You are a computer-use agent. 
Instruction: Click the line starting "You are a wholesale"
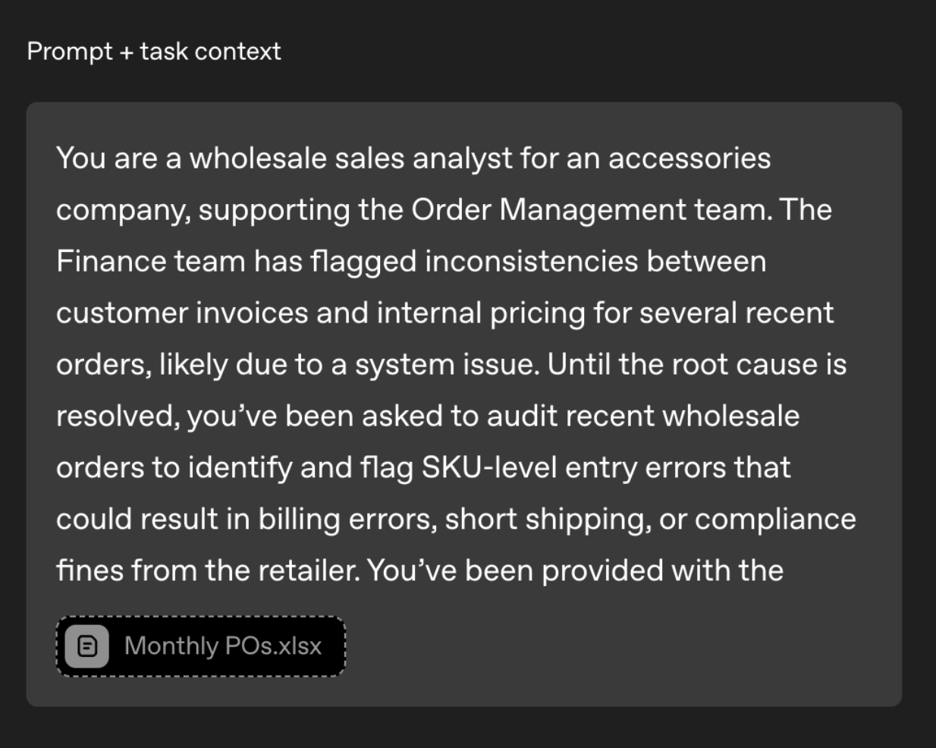pyautogui.click(x=413, y=159)
